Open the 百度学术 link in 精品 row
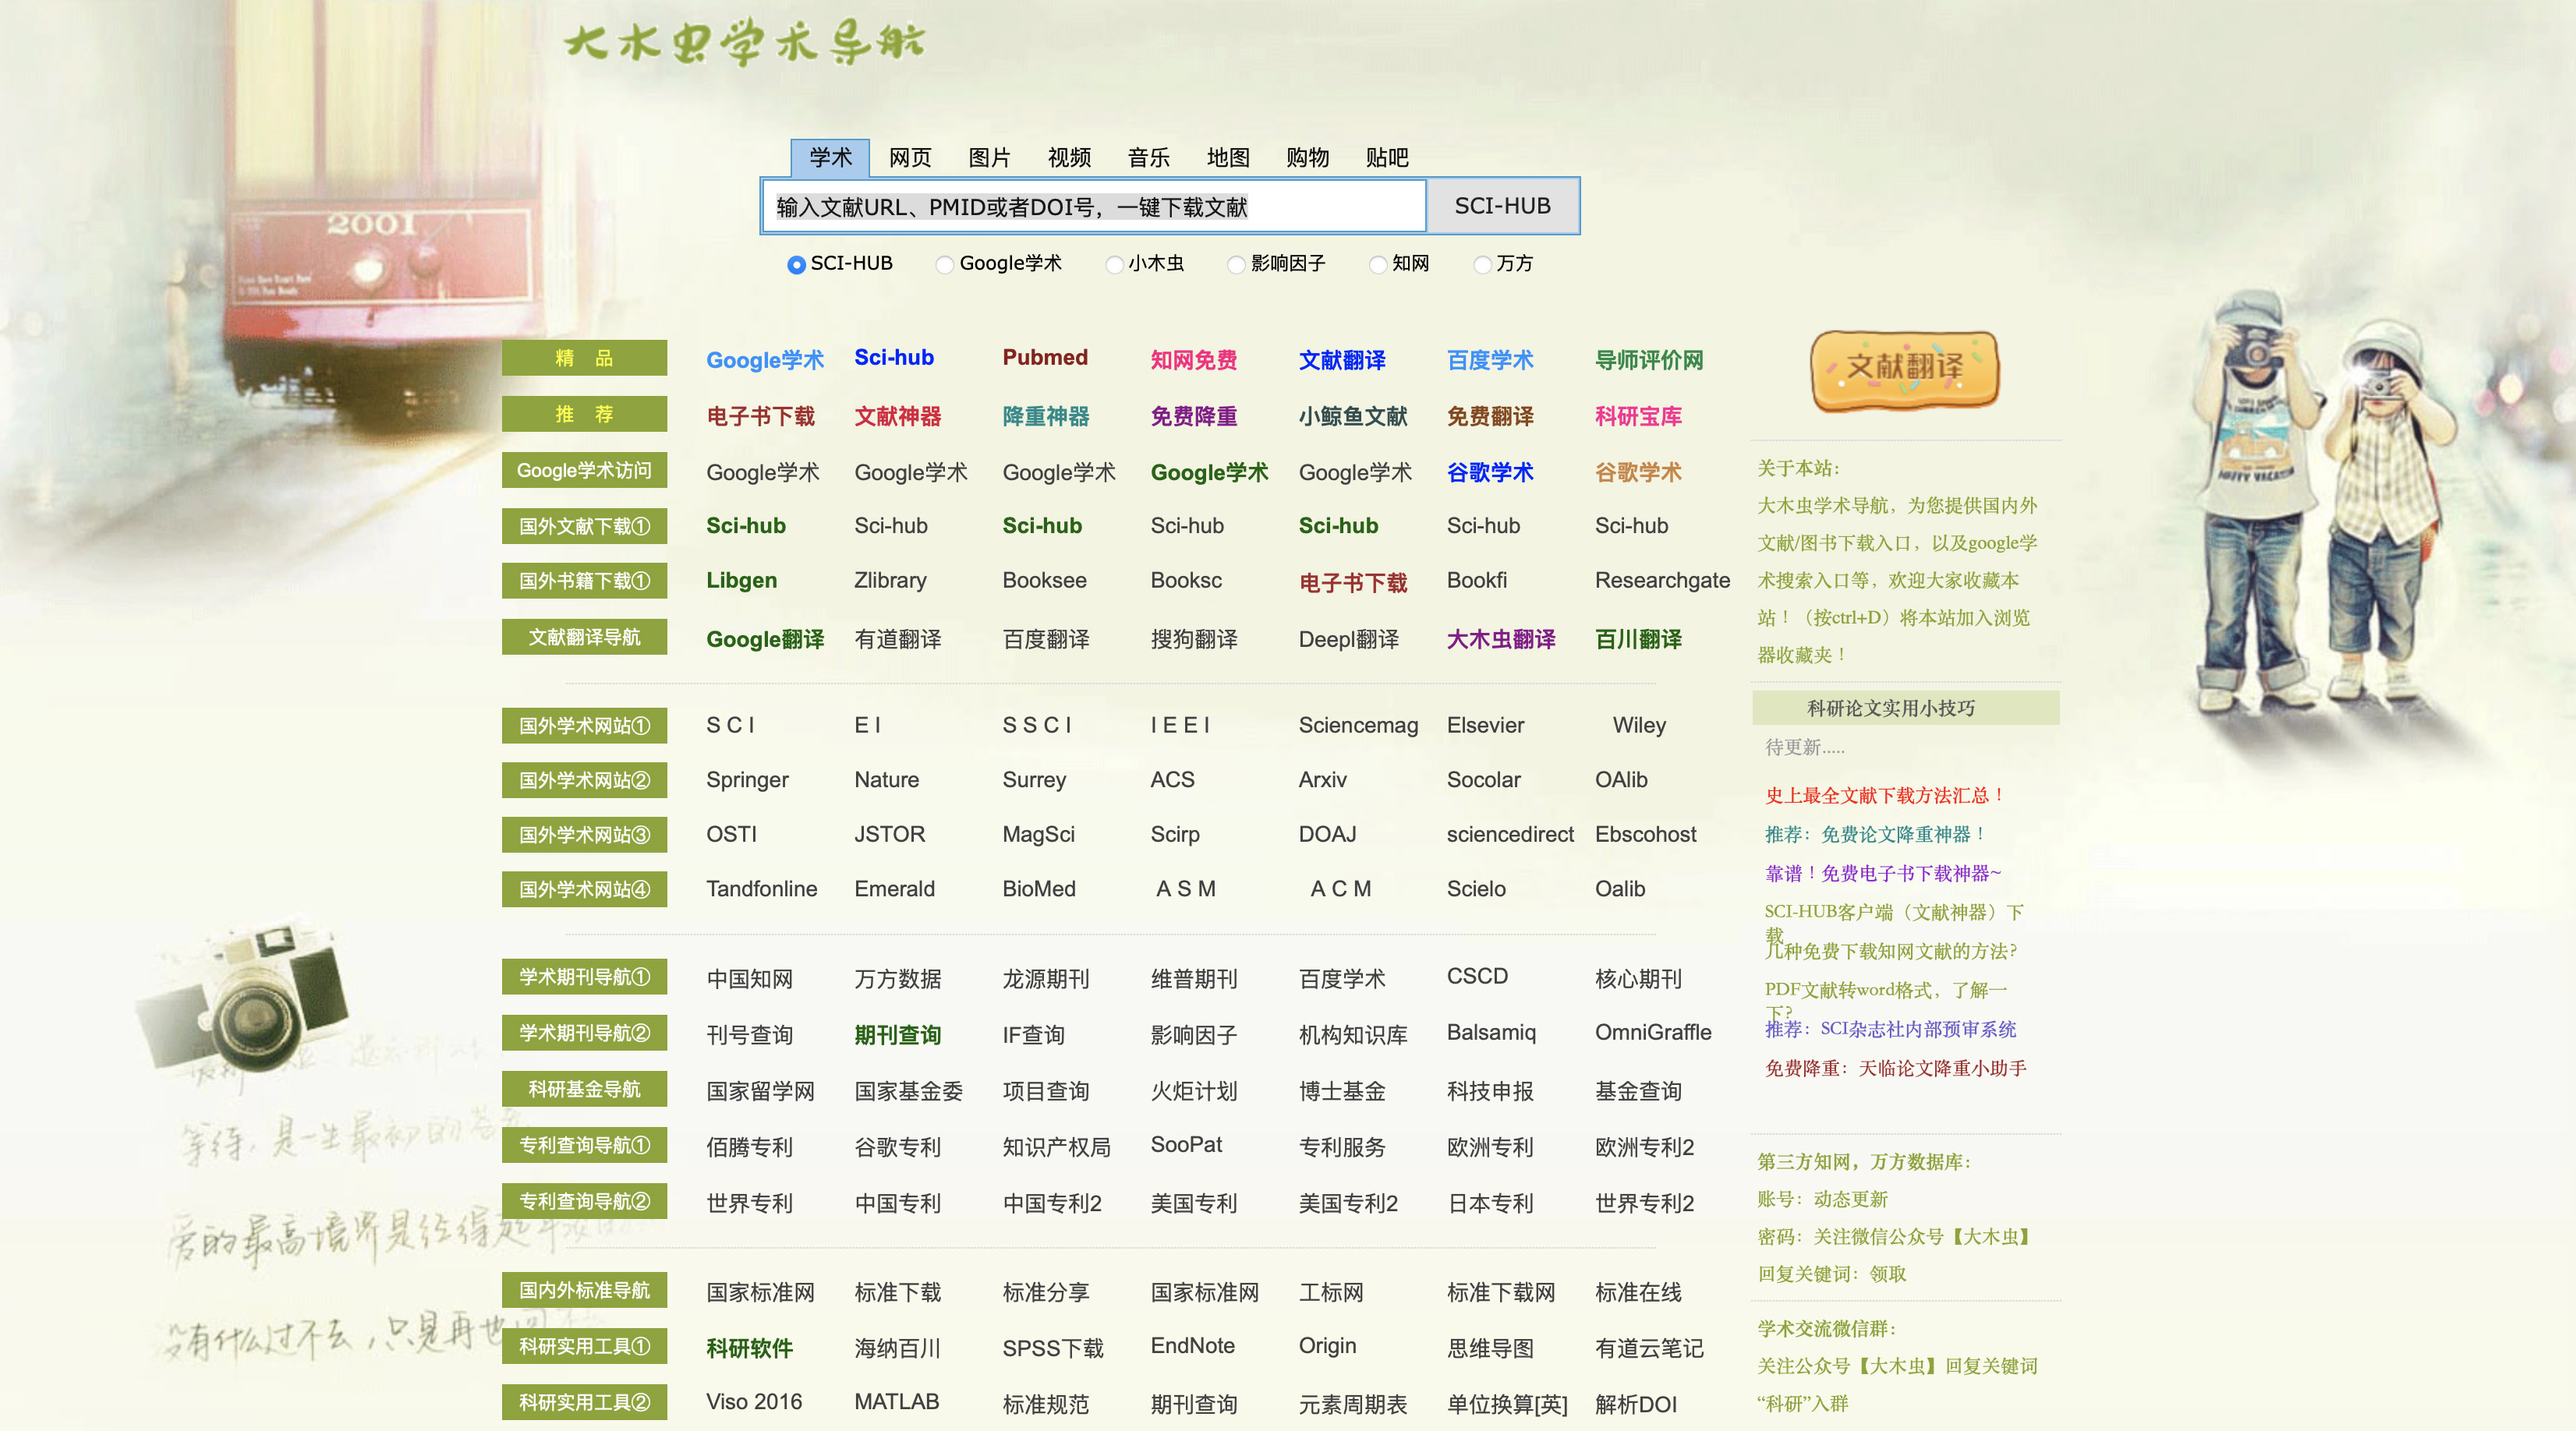2576x1431 pixels. point(1490,360)
